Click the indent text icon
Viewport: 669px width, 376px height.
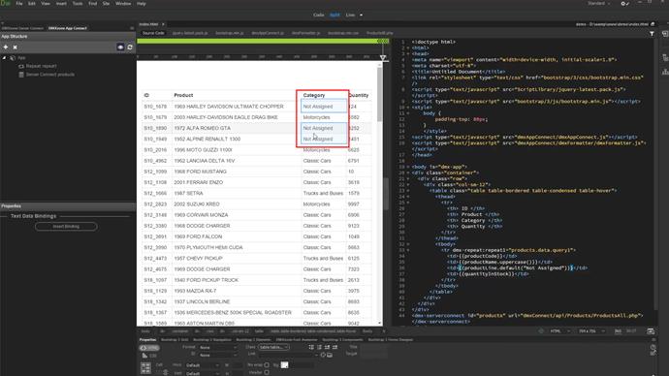pos(334,347)
